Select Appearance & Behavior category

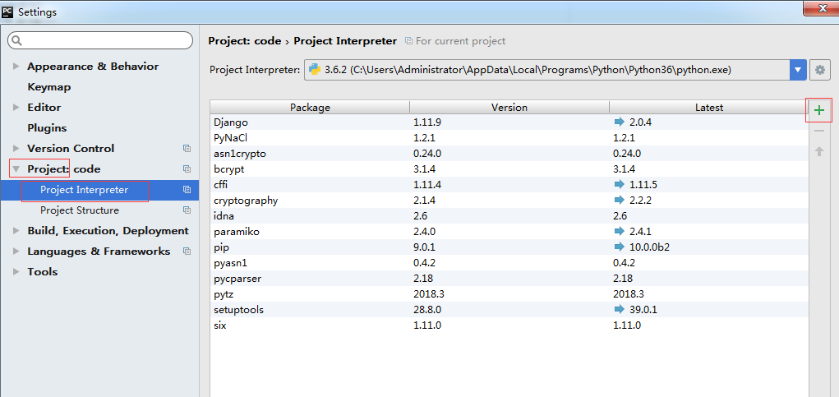click(93, 67)
